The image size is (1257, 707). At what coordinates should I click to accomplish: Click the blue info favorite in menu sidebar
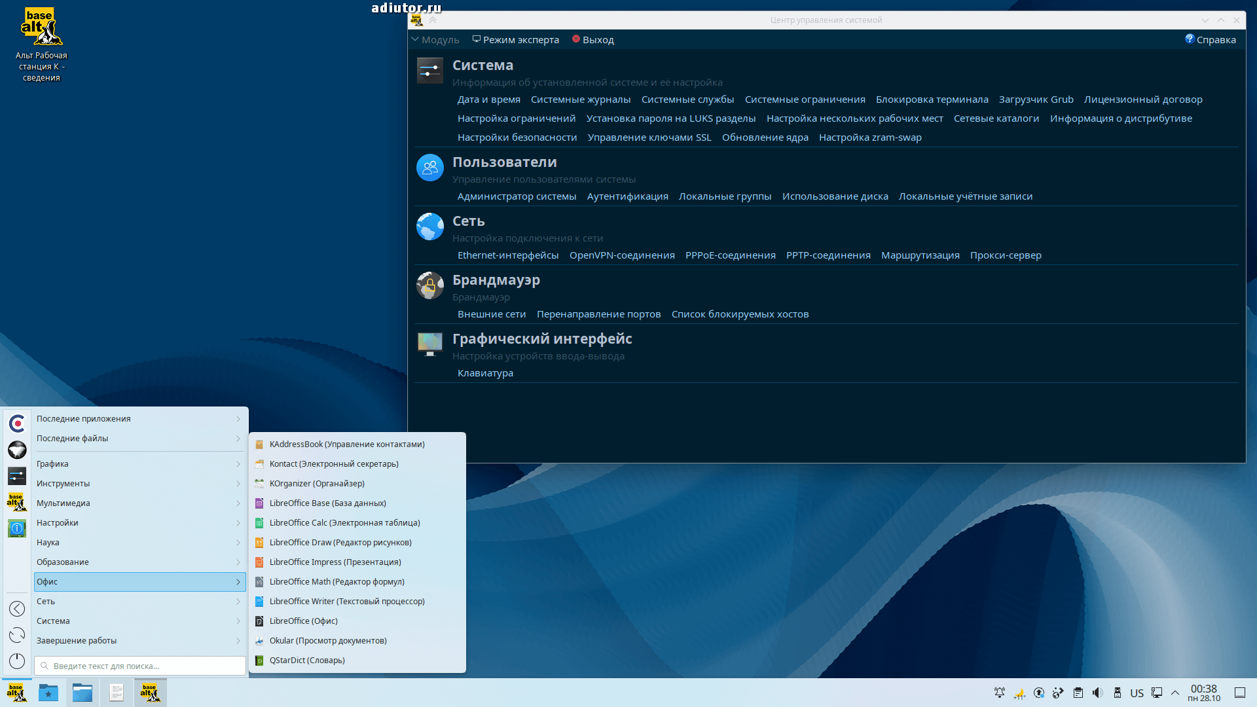pos(17,528)
